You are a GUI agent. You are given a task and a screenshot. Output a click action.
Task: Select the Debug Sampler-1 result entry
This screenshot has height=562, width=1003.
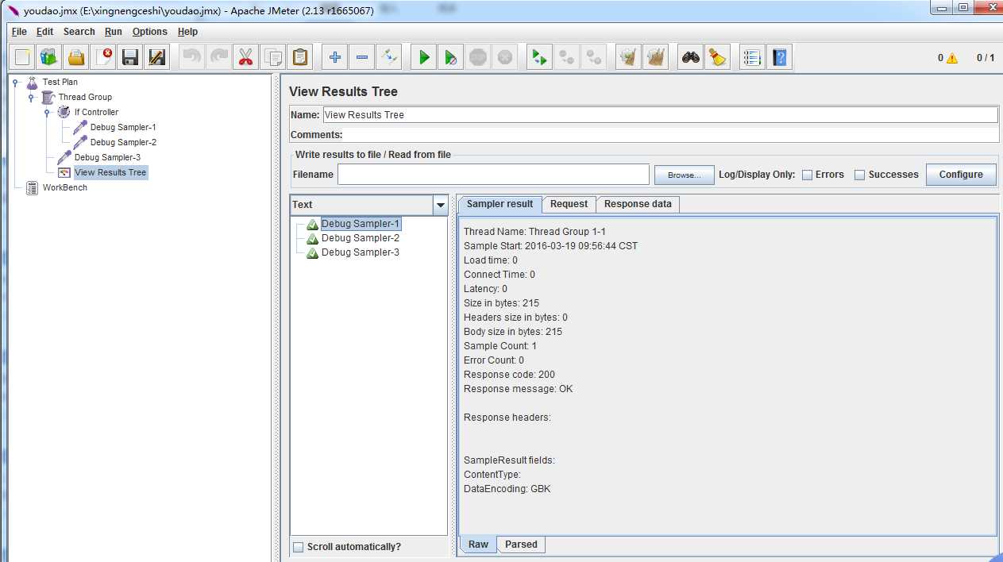click(361, 224)
